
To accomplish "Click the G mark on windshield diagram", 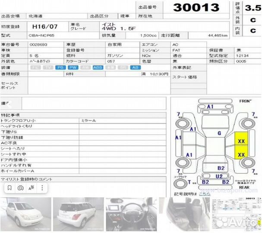I will point(219,133).
